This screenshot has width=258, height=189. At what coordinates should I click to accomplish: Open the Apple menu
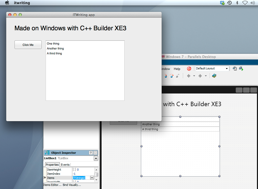coord(7,3)
